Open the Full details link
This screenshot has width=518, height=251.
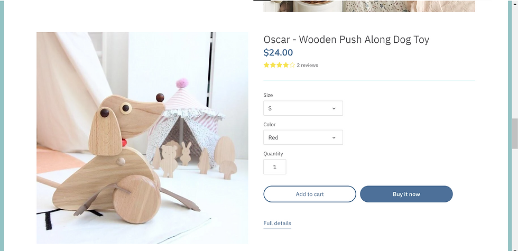(x=277, y=223)
